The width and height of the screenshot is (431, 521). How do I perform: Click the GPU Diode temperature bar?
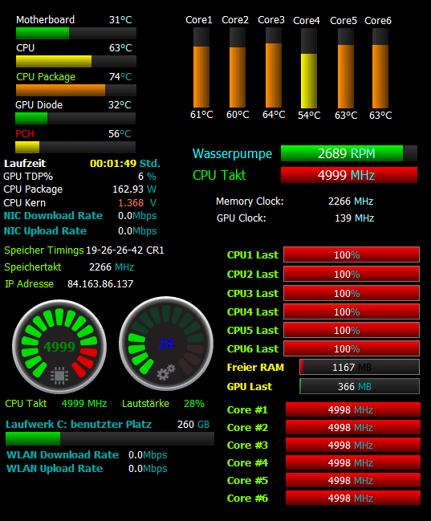tap(75, 118)
